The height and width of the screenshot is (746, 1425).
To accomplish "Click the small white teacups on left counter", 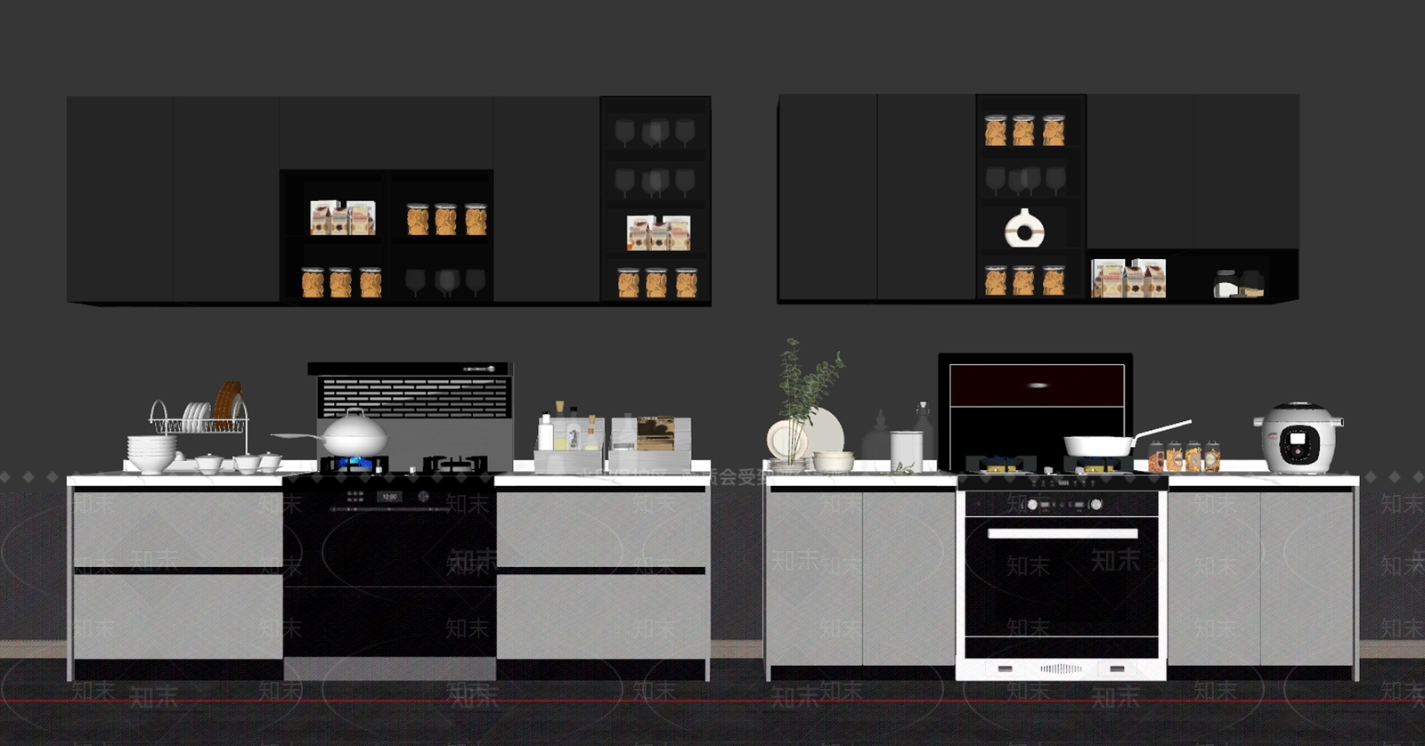I will tap(238, 462).
